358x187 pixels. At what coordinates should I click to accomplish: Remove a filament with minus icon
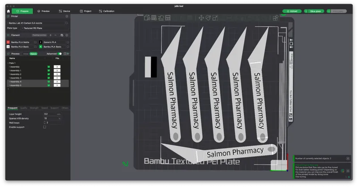(55, 35)
